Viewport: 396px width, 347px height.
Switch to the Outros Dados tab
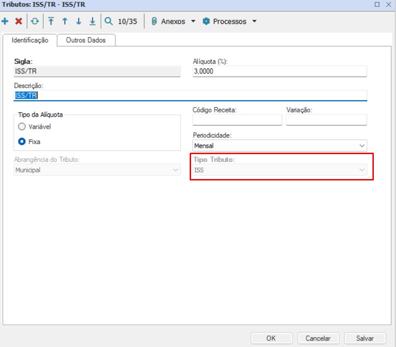[86, 40]
